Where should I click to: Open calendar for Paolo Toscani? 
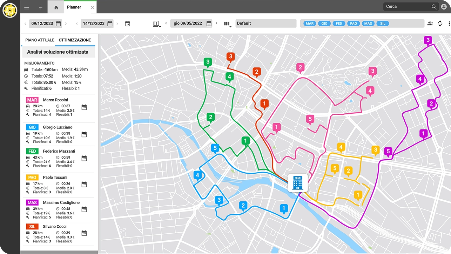point(84,185)
